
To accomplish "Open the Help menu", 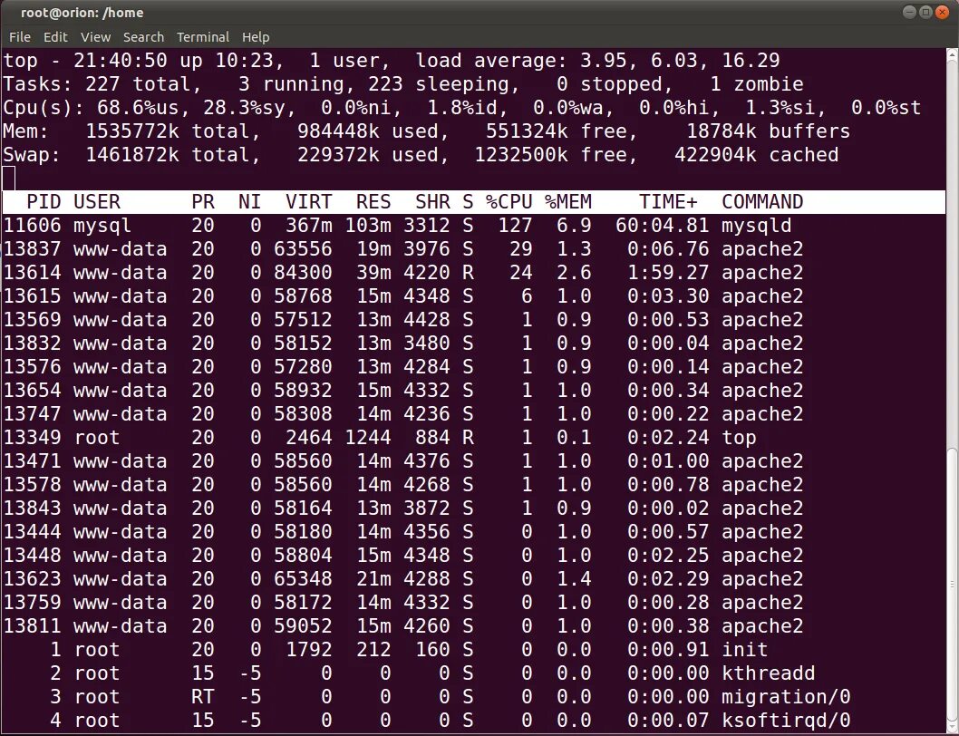I will tap(255, 36).
